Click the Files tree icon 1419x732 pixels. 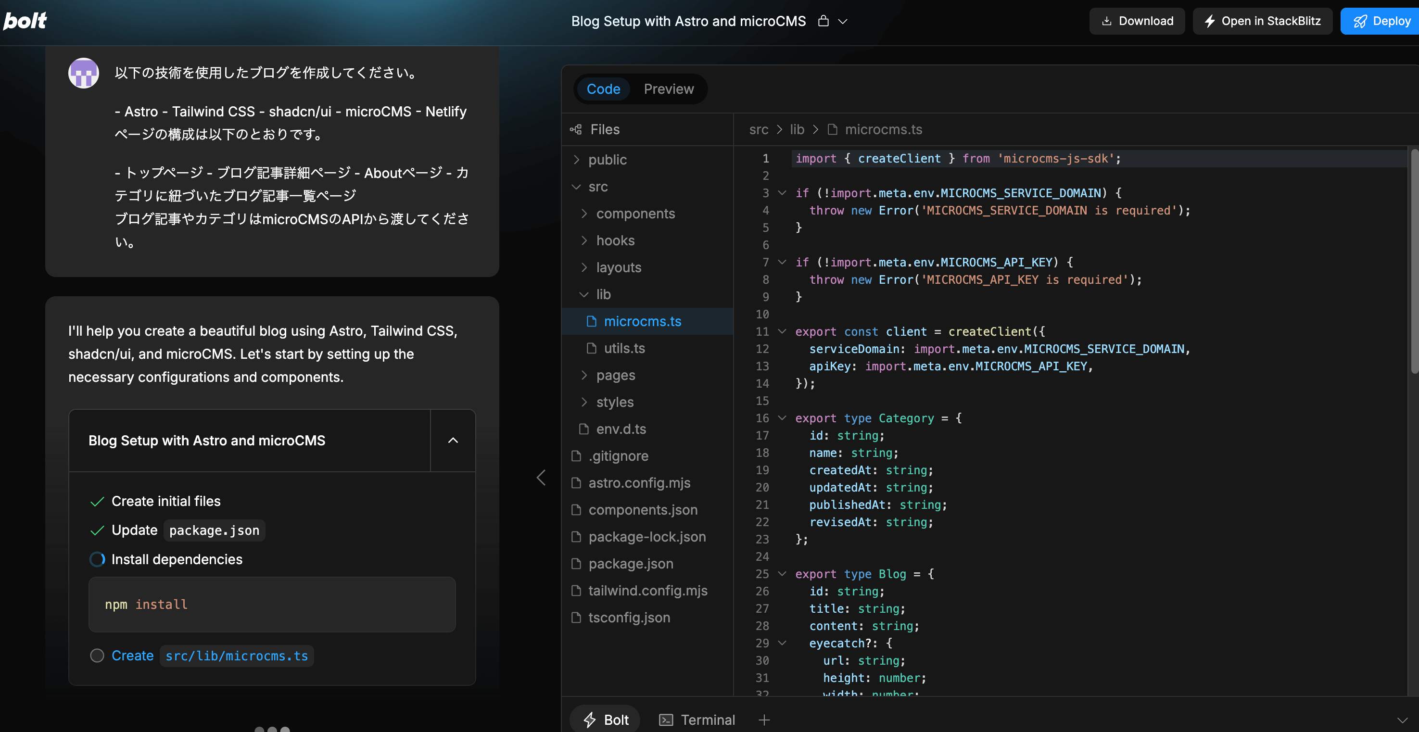click(576, 129)
